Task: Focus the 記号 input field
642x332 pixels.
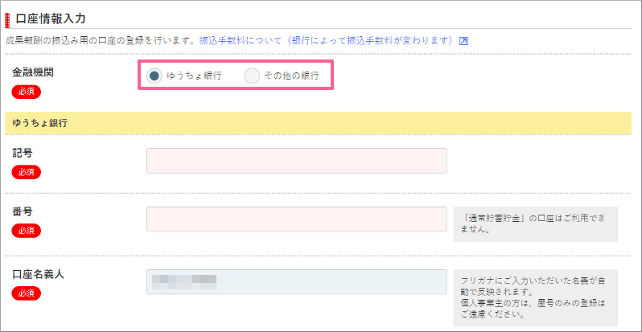Action: pos(297,161)
